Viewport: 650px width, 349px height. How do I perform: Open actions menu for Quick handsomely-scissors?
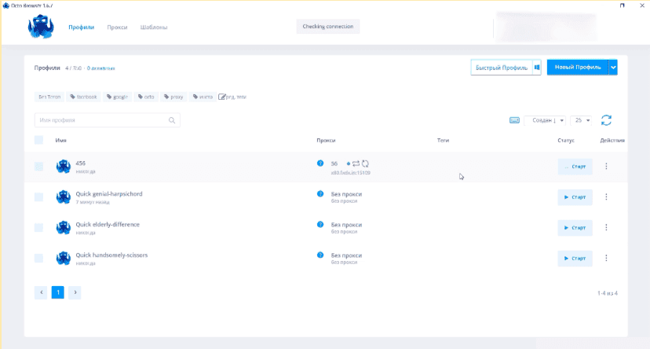(x=606, y=258)
